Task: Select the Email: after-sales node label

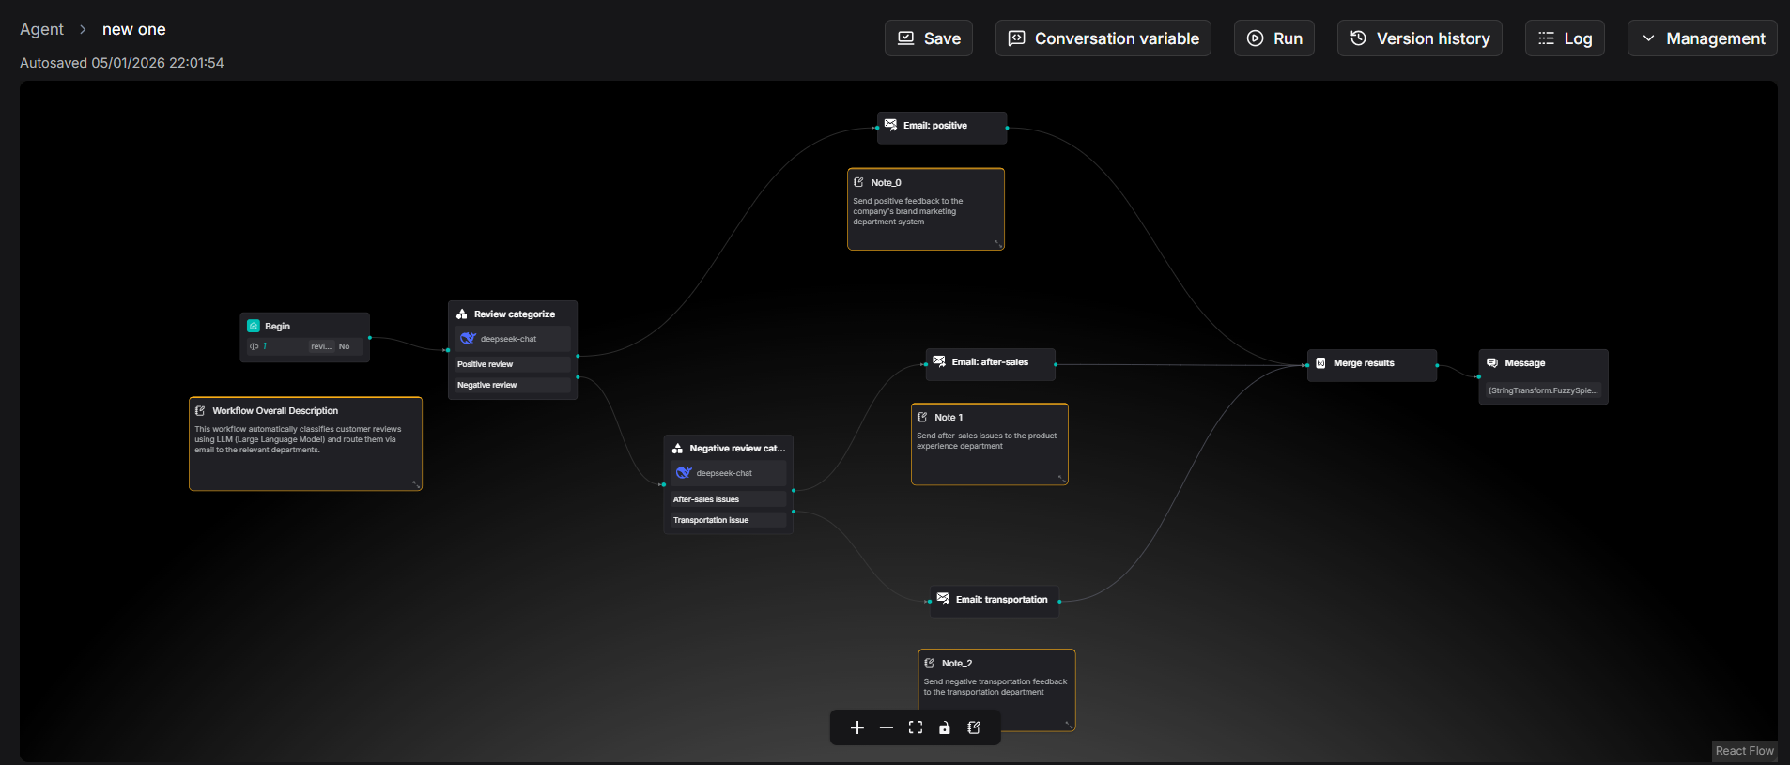Action: (990, 361)
